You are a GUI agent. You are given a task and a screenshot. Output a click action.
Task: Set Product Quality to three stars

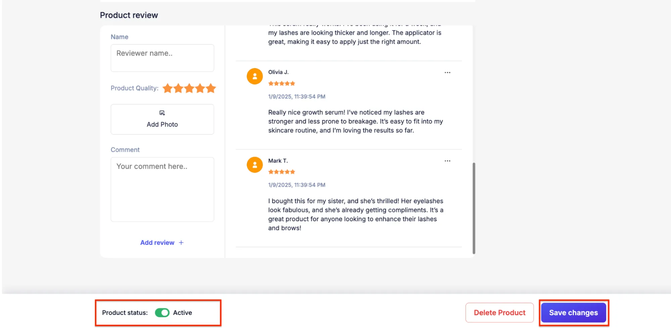(189, 88)
